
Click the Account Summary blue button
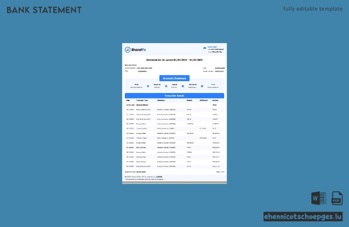[x=175, y=78]
